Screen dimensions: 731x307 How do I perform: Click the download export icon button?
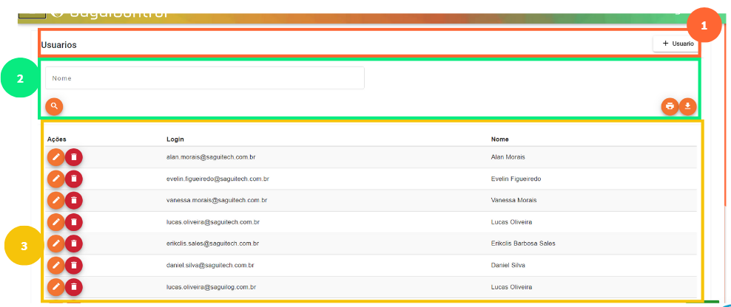tap(688, 106)
